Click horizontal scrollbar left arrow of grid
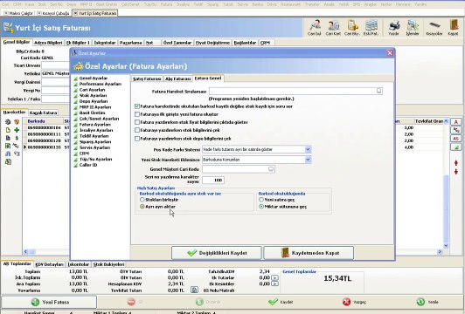465x314 pixels. tap(25, 252)
